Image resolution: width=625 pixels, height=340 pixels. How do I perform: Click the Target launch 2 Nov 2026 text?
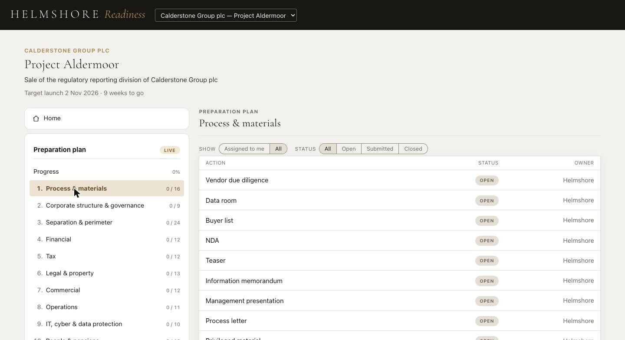click(x=62, y=93)
